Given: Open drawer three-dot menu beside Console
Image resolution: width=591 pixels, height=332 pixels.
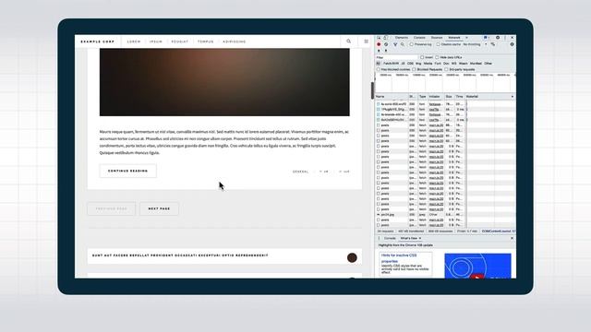Looking at the screenshot, I should click(x=380, y=238).
